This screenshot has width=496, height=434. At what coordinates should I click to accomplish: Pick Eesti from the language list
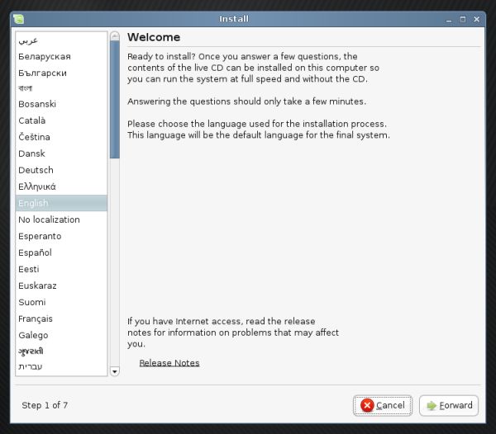(61, 269)
